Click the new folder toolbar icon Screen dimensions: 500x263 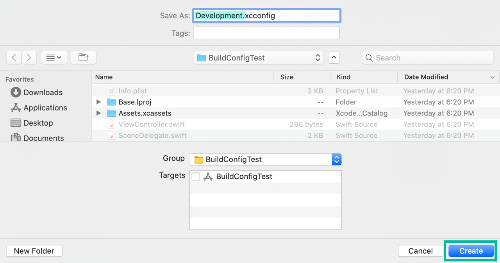coord(83,58)
